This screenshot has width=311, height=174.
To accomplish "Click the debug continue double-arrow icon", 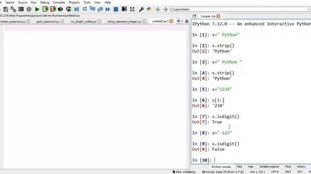I will tap(108, 9).
